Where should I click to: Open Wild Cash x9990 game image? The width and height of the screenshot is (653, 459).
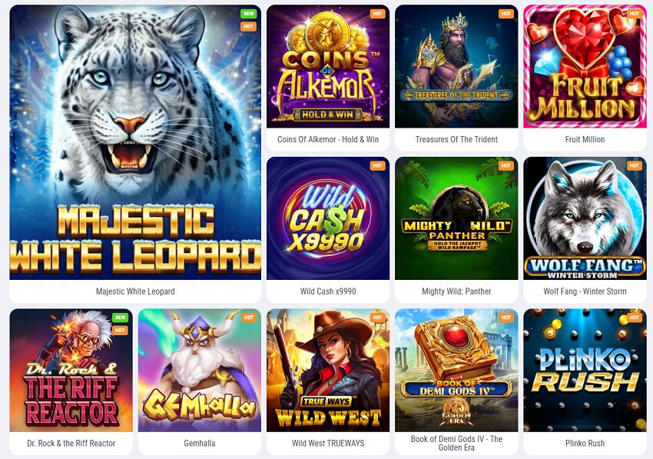[328, 218]
